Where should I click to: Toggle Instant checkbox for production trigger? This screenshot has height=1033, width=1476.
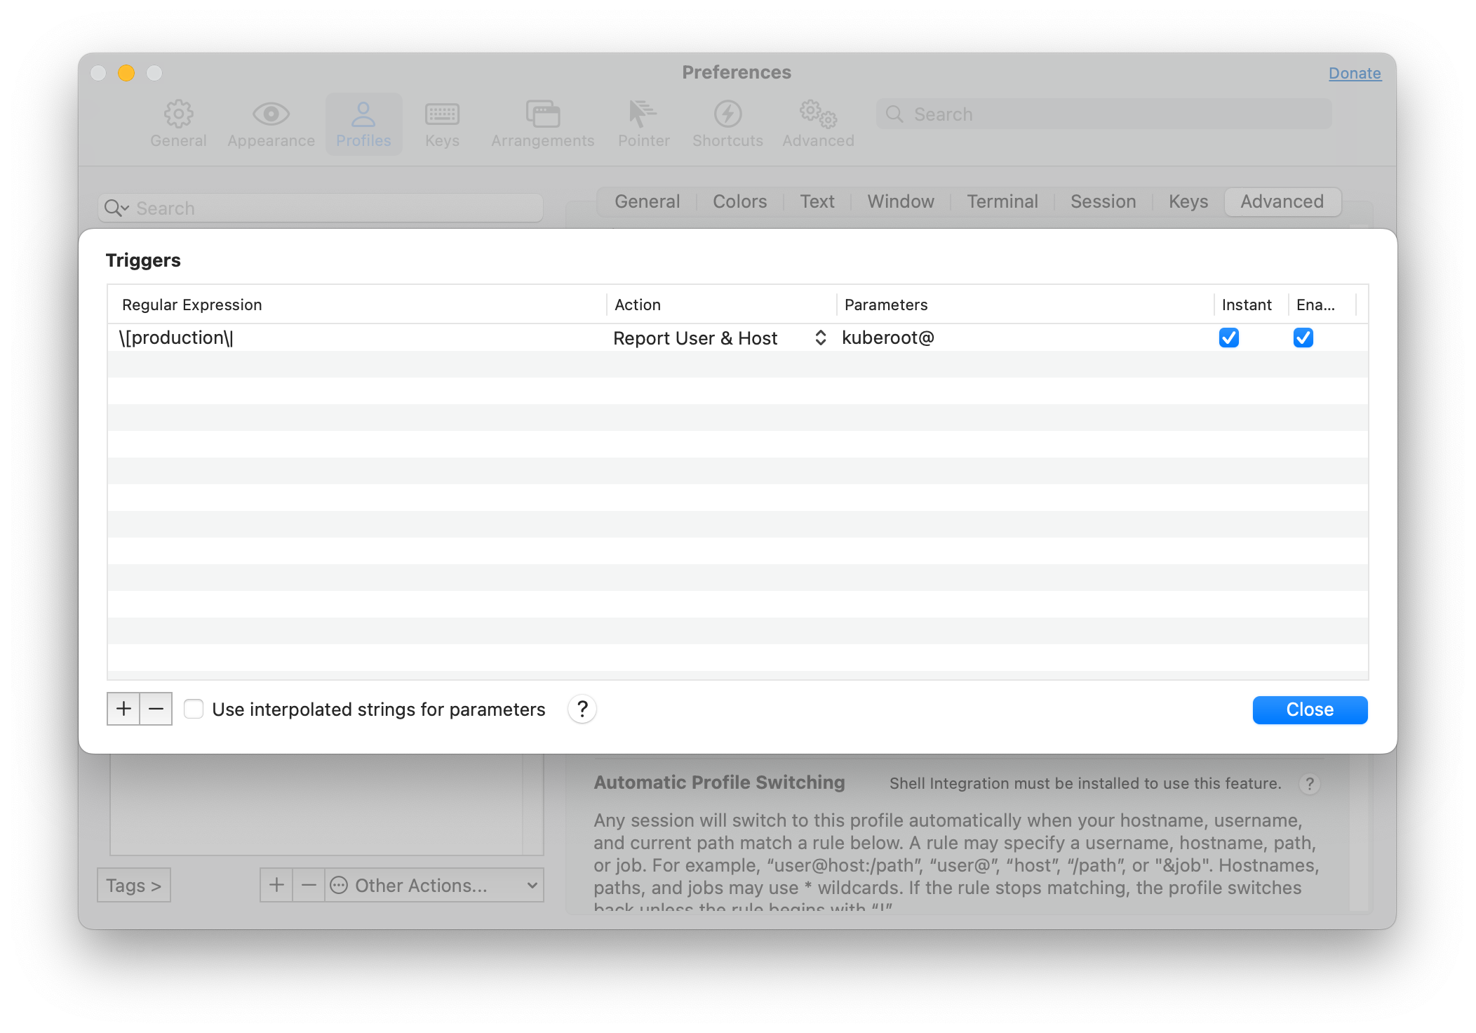tap(1228, 338)
